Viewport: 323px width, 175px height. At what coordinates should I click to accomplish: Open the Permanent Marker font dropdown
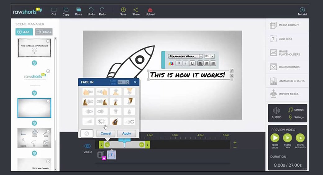tap(201, 56)
